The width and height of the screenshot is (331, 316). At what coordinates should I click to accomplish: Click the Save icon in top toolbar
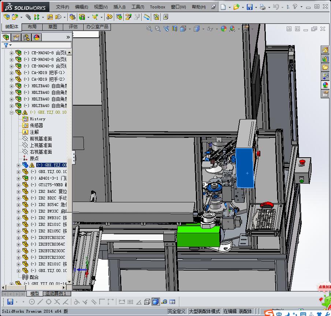tap(249, 7)
